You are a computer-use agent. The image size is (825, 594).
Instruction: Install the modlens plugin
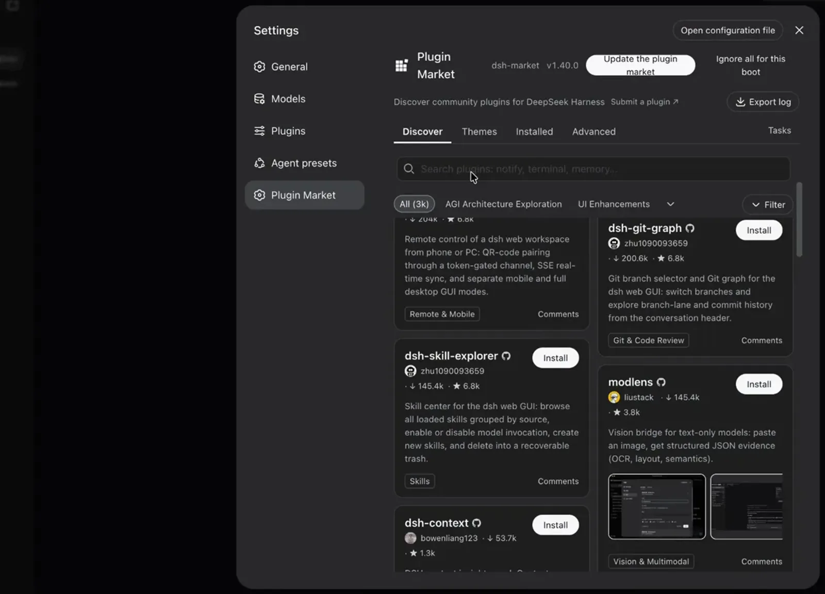pos(759,384)
